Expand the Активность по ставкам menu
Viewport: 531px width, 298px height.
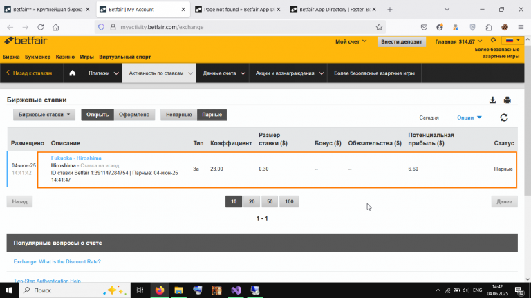(160, 73)
